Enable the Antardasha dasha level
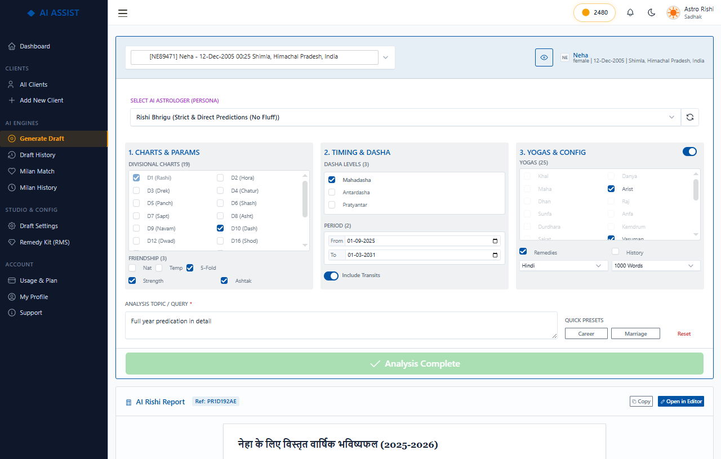 (332, 192)
